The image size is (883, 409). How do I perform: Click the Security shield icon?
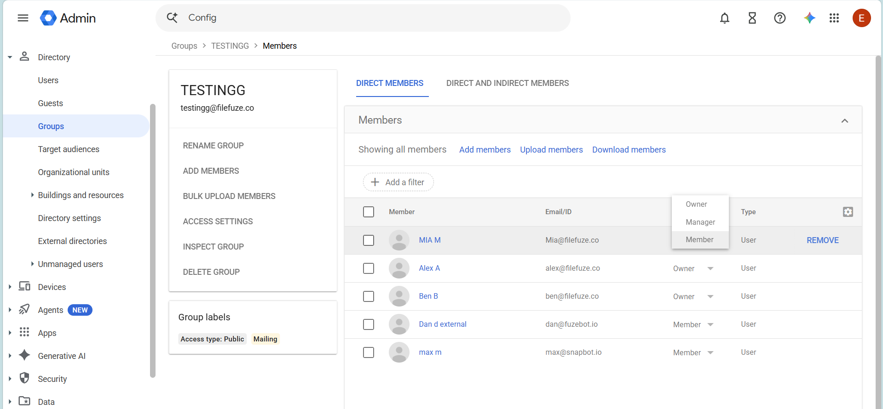[24, 378]
